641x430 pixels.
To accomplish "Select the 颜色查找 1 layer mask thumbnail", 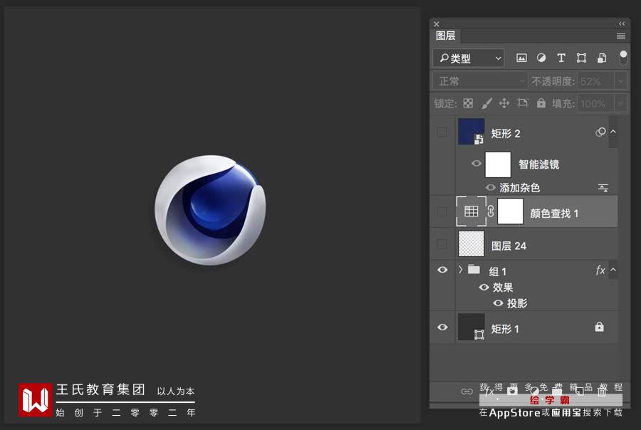I will 510,211.
